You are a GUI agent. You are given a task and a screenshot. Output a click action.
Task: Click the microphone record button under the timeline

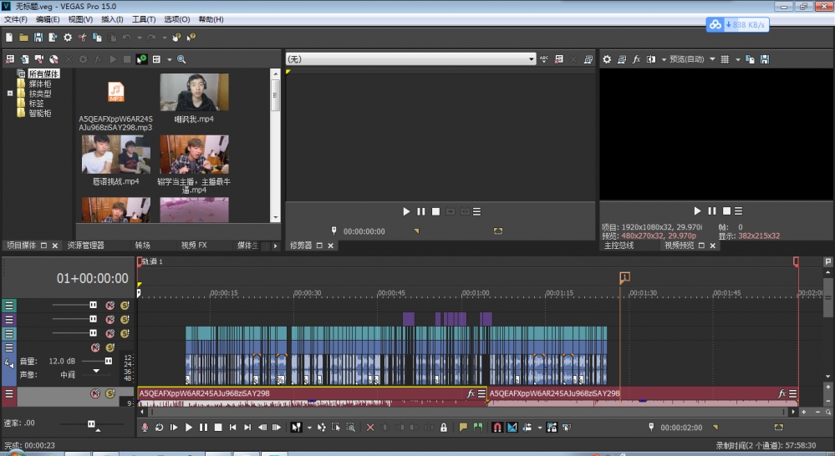click(x=145, y=427)
